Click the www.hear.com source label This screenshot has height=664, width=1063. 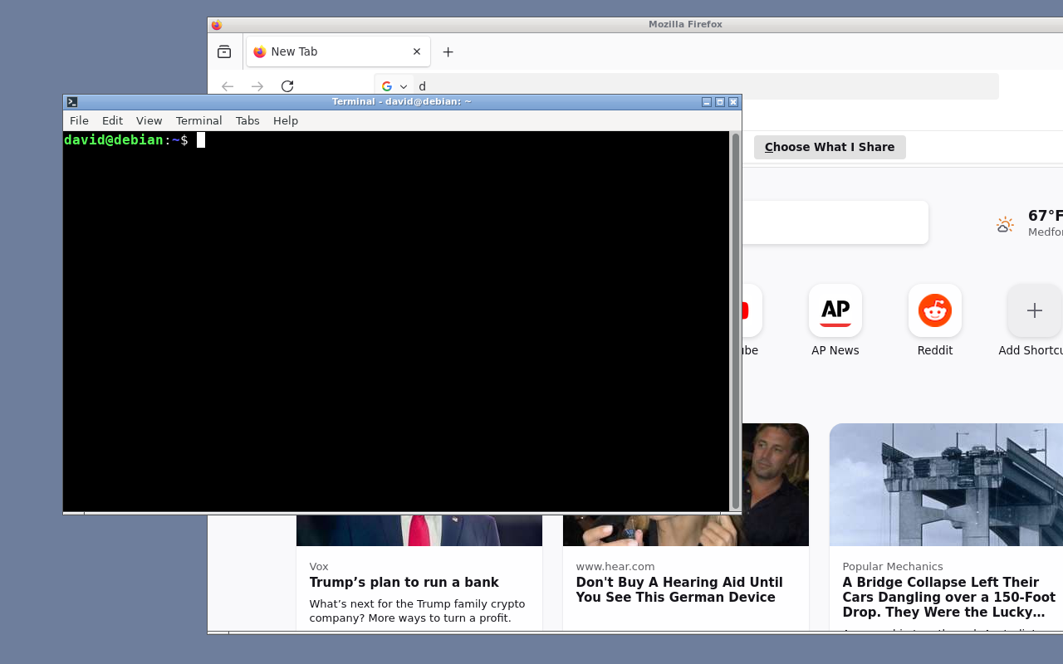click(x=615, y=566)
